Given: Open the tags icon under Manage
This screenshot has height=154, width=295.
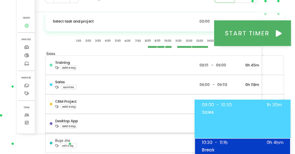Looking at the screenshot, I should pyautogui.click(x=27, y=93).
